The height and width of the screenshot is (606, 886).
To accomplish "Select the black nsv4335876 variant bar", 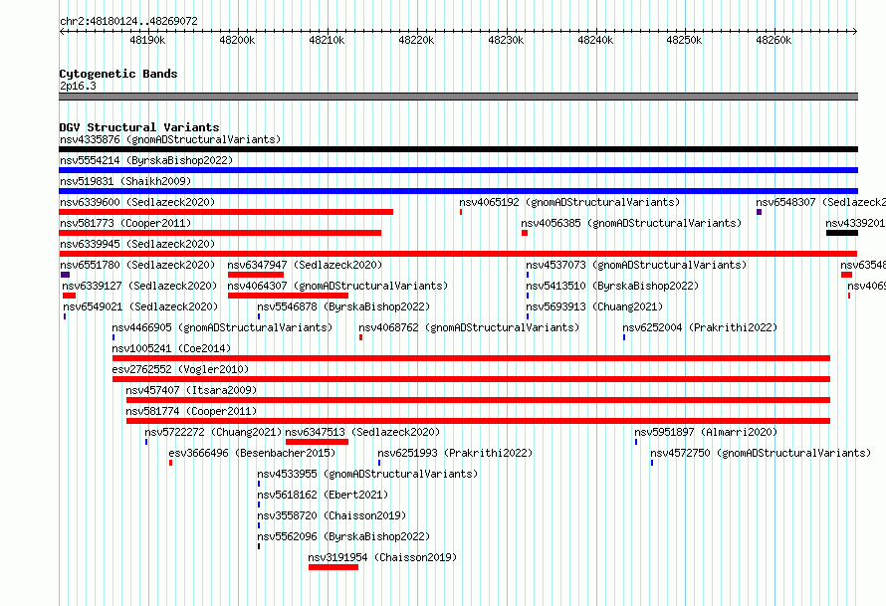I will [x=458, y=149].
